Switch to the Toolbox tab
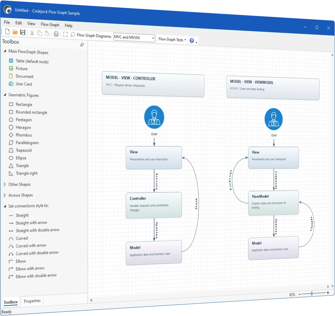 click(x=11, y=302)
